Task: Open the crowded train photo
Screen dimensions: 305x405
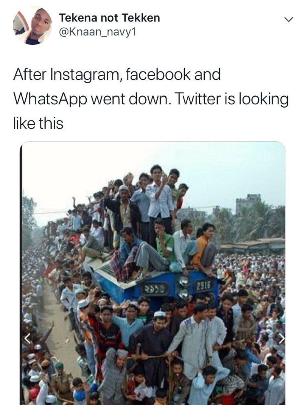Action: (x=152, y=273)
